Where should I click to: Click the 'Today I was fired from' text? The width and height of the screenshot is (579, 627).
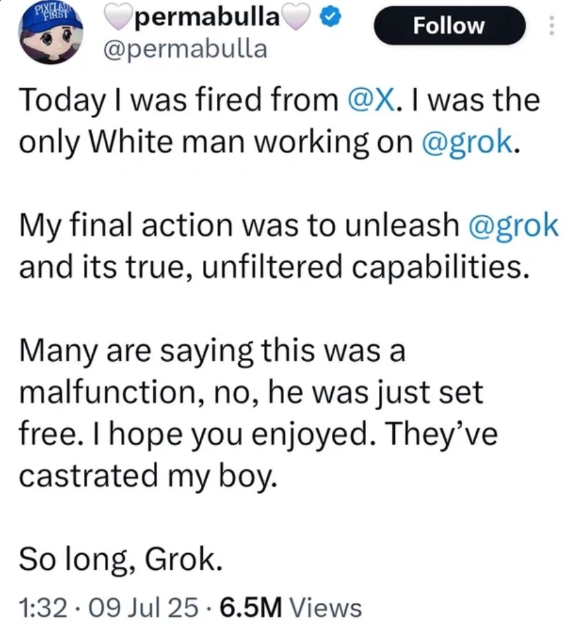[179, 100]
